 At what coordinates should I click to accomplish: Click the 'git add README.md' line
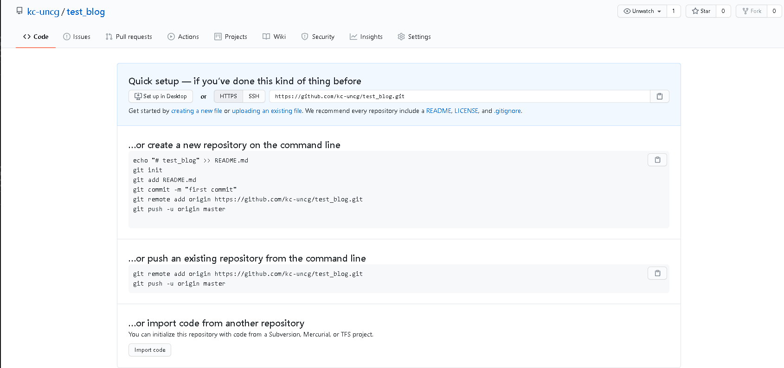pos(165,180)
